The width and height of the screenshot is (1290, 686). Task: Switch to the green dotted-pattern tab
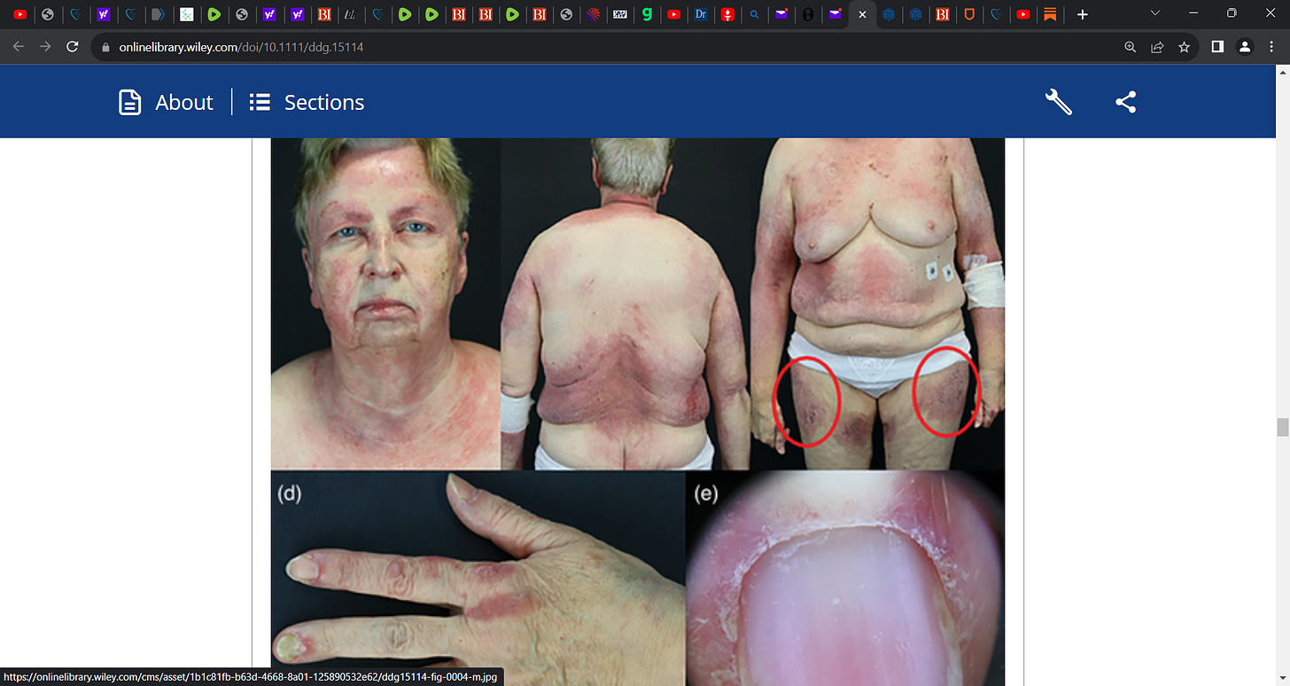(x=186, y=14)
